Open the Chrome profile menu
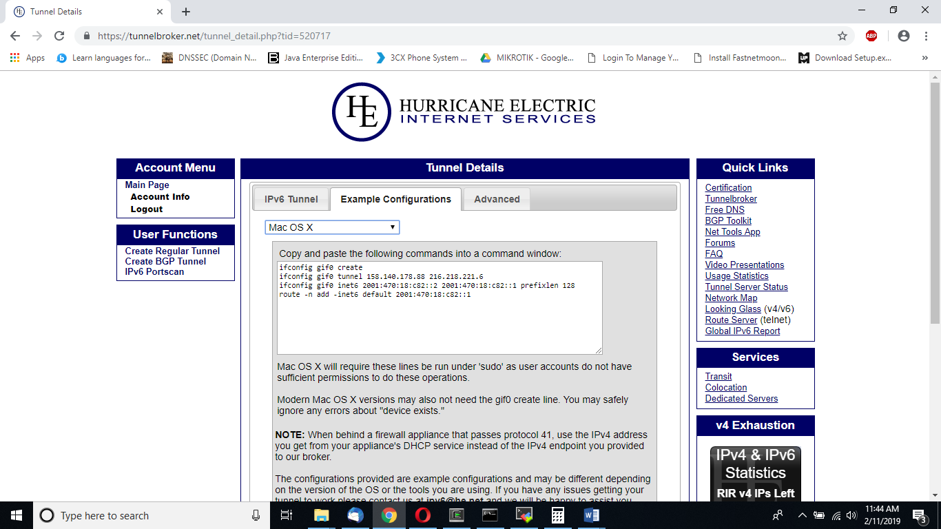The height and width of the screenshot is (529, 941). tap(904, 36)
